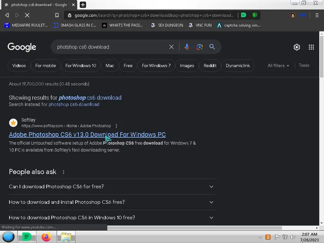Open Google quick settings gear
324x243 pixels.
pyautogui.click(x=297, y=47)
